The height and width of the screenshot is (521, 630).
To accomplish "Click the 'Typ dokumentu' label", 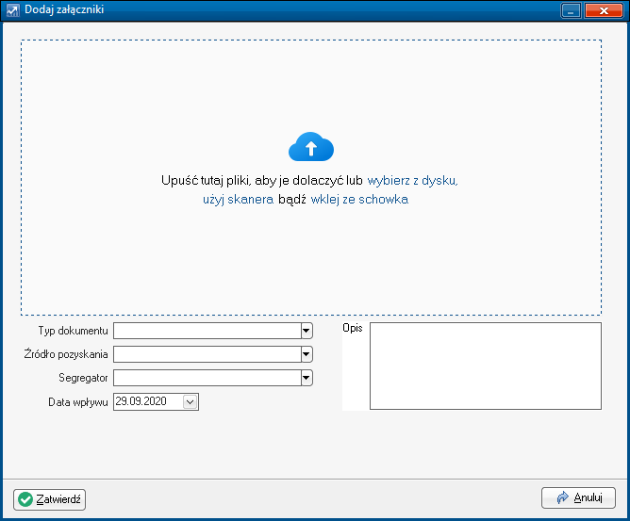I will click(x=74, y=331).
